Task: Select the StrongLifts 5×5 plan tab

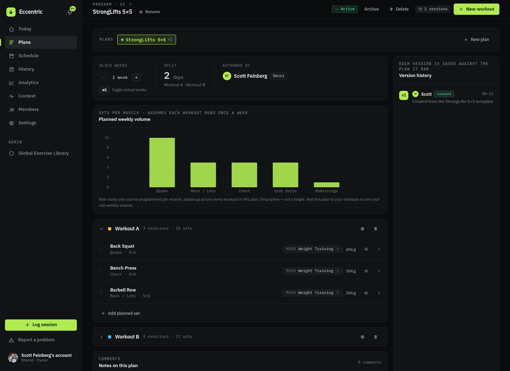Action: click(x=147, y=40)
